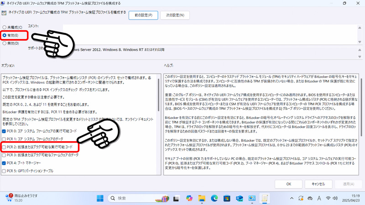Click the sync status tray icon
This screenshot has height=205, width=365.
301,198
